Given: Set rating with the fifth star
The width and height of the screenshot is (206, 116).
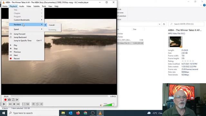Looking at the screenshot, I should (193, 61).
